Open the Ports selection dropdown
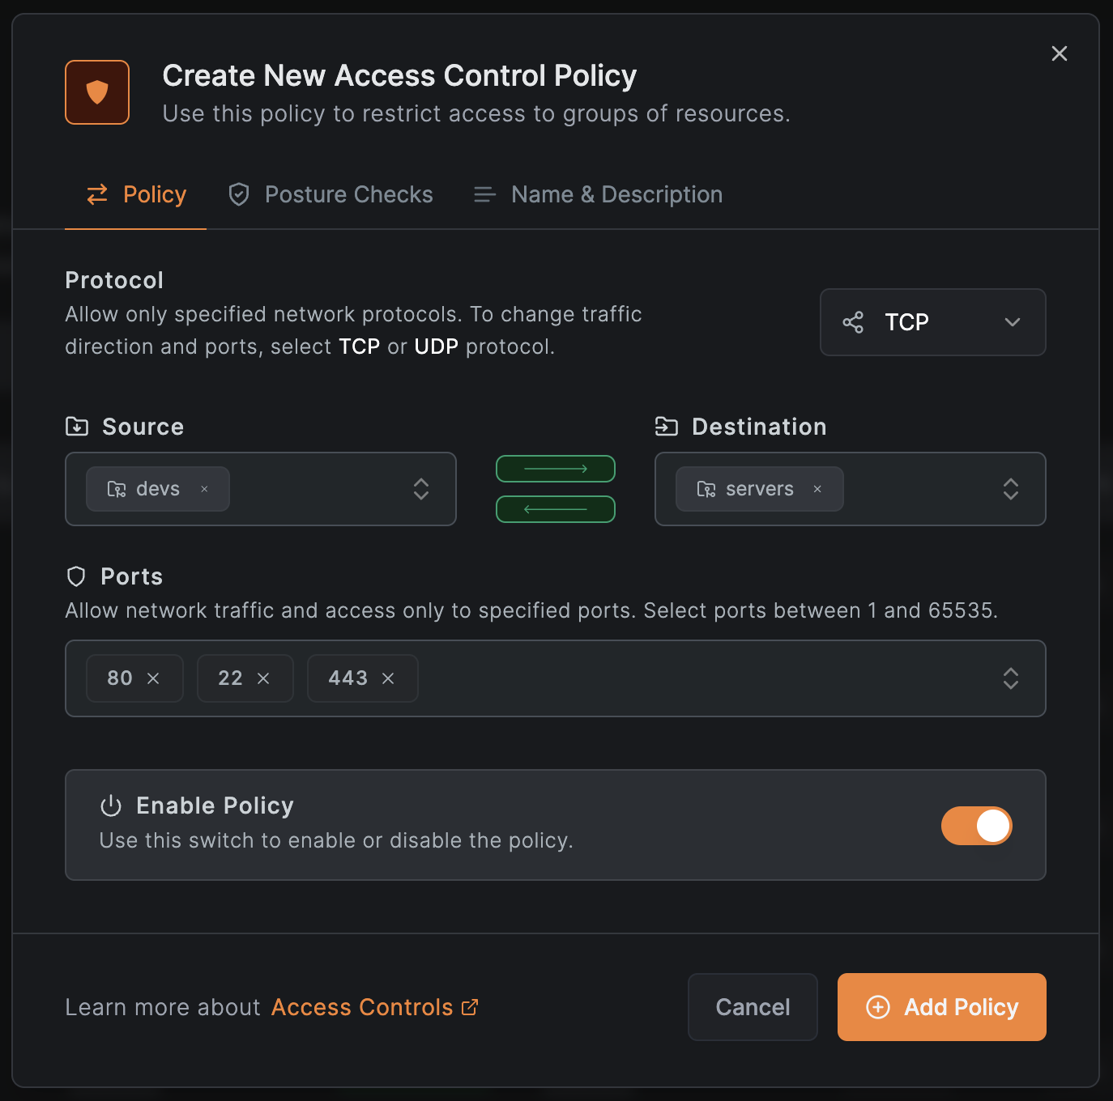Viewport: 1113px width, 1101px height. point(1010,678)
